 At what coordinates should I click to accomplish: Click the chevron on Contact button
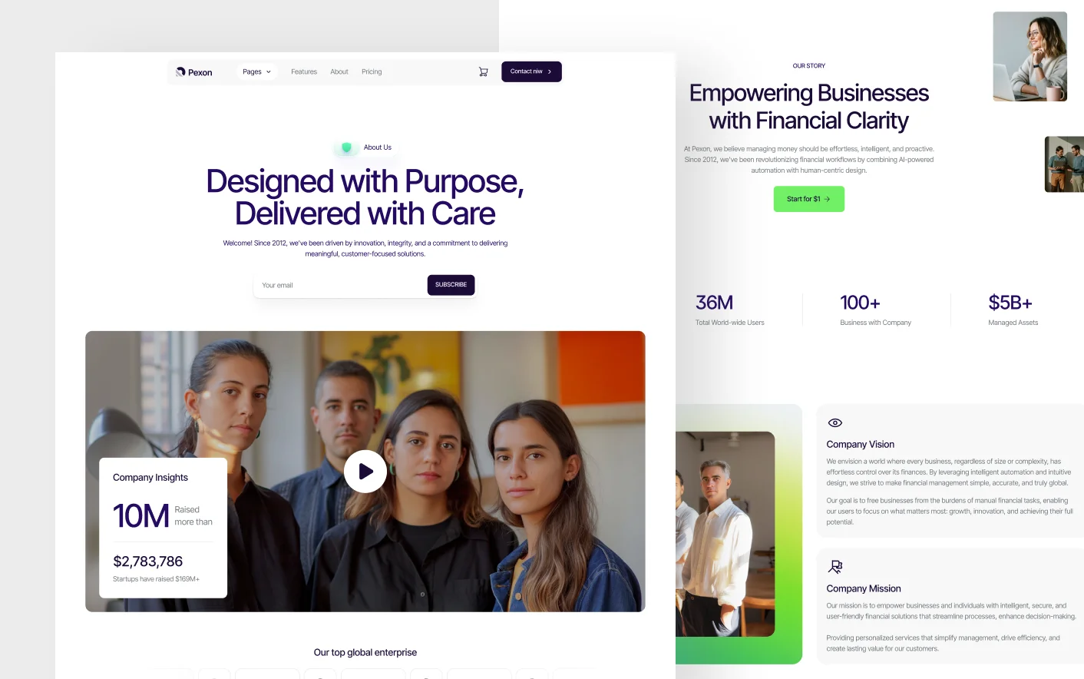coord(550,71)
